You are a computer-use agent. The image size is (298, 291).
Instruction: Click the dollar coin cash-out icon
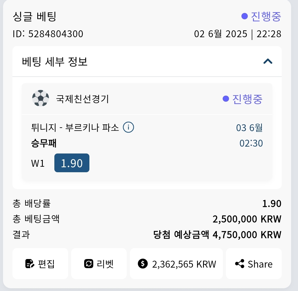coord(143,264)
